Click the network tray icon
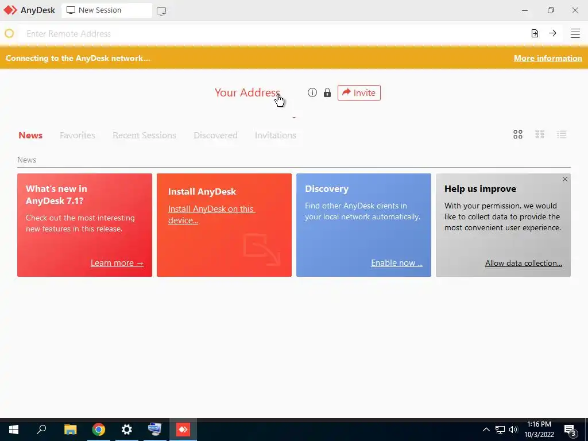Image resolution: width=588 pixels, height=441 pixels. click(x=500, y=430)
